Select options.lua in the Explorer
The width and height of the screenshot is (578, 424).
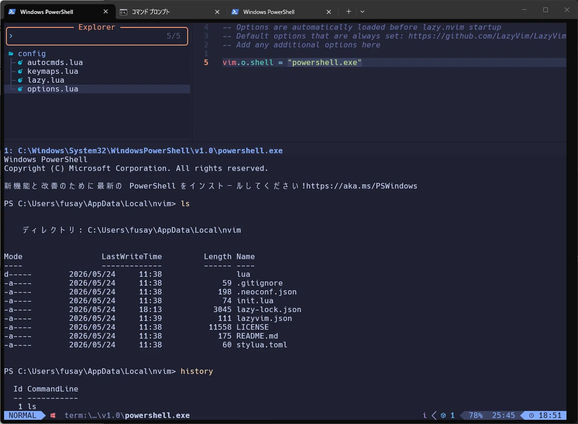point(53,89)
